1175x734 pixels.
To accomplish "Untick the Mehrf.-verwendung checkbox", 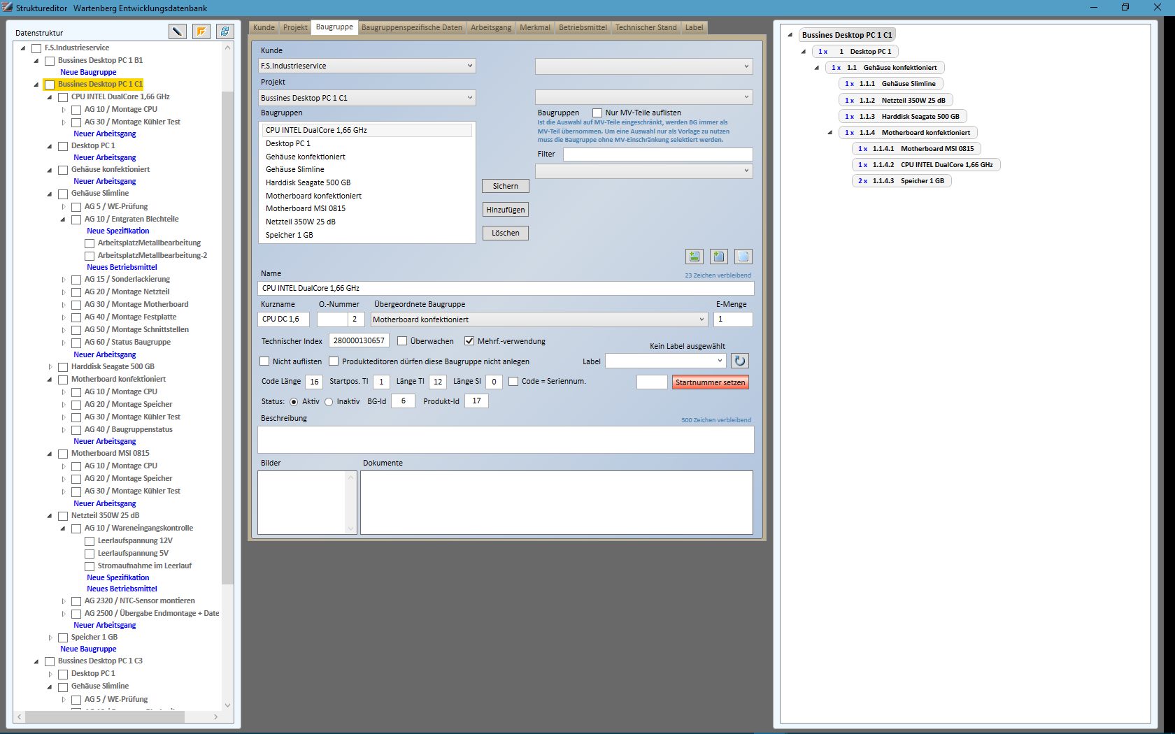I will pos(469,341).
